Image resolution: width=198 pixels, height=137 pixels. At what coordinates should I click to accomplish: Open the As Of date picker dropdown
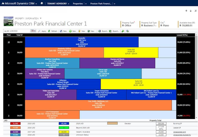click(33, 31)
